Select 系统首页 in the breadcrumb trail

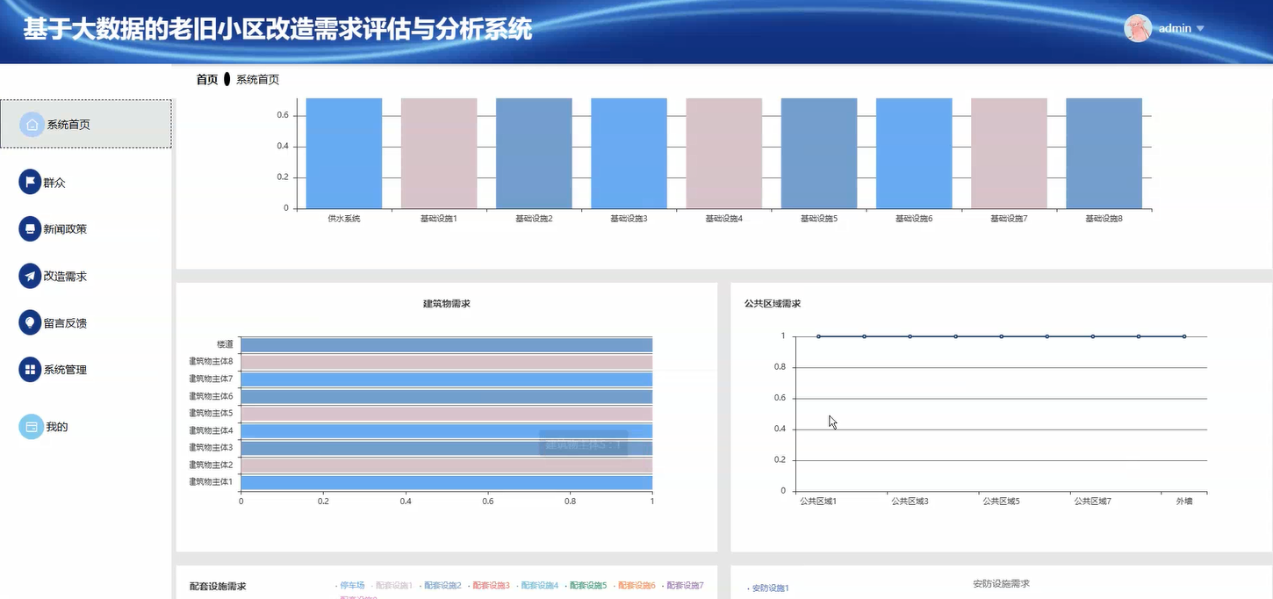click(x=257, y=79)
